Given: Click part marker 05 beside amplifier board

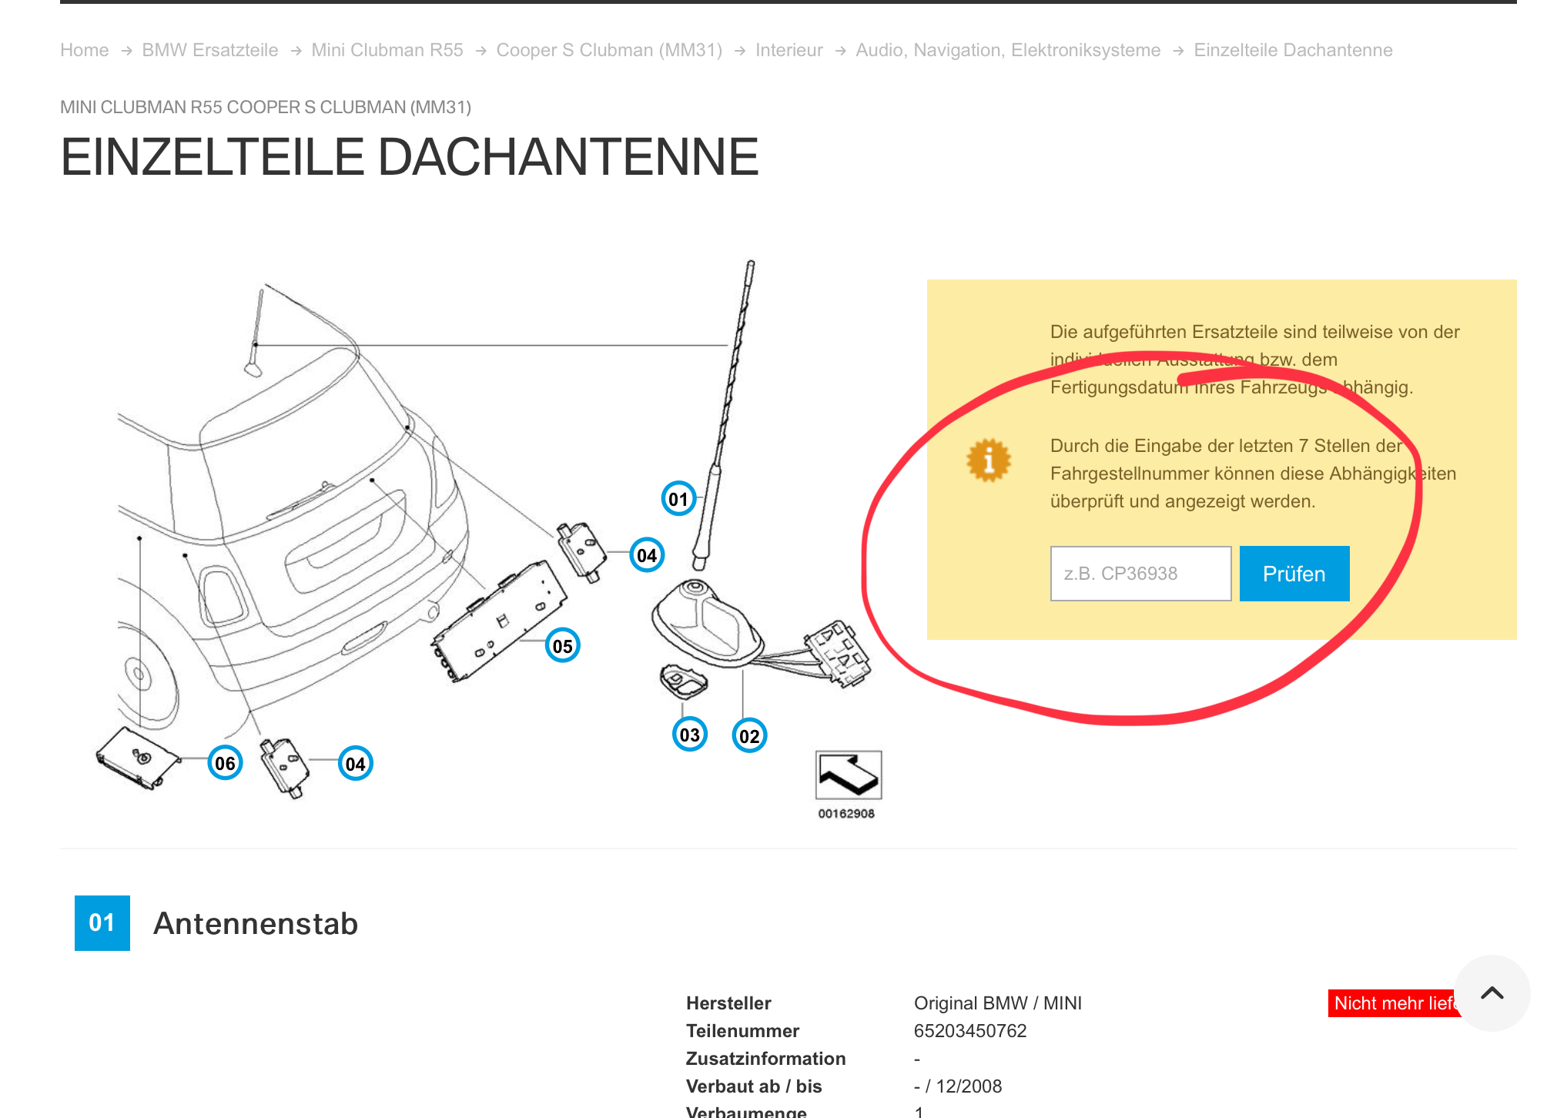Looking at the screenshot, I should 562,646.
